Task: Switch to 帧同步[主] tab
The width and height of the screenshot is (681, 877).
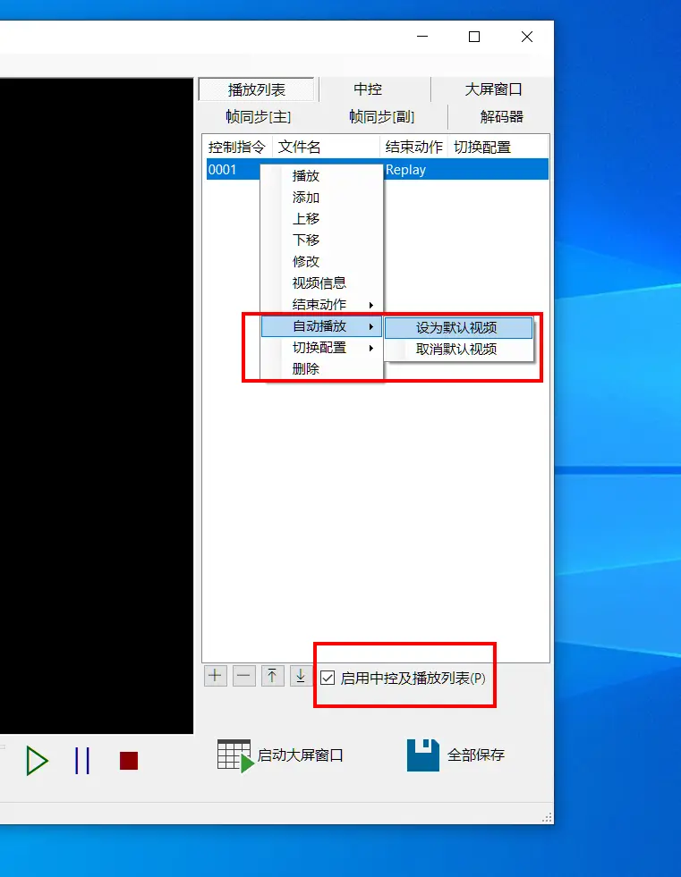Action: tap(259, 116)
